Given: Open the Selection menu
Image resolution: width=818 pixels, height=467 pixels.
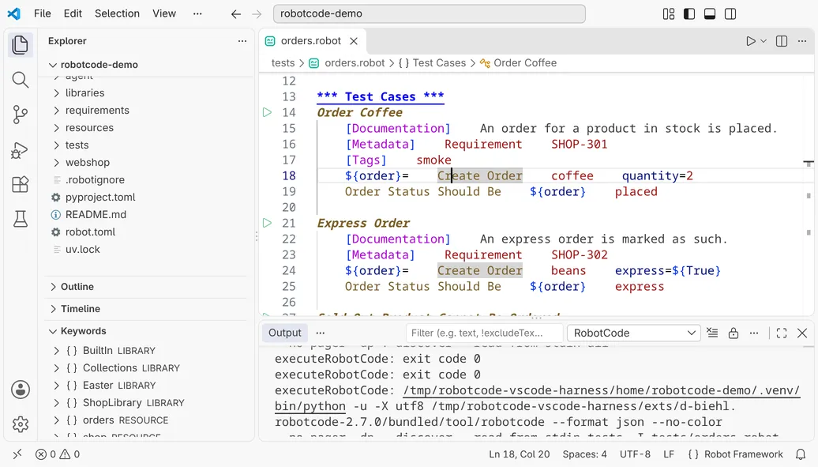Looking at the screenshot, I should (x=117, y=13).
